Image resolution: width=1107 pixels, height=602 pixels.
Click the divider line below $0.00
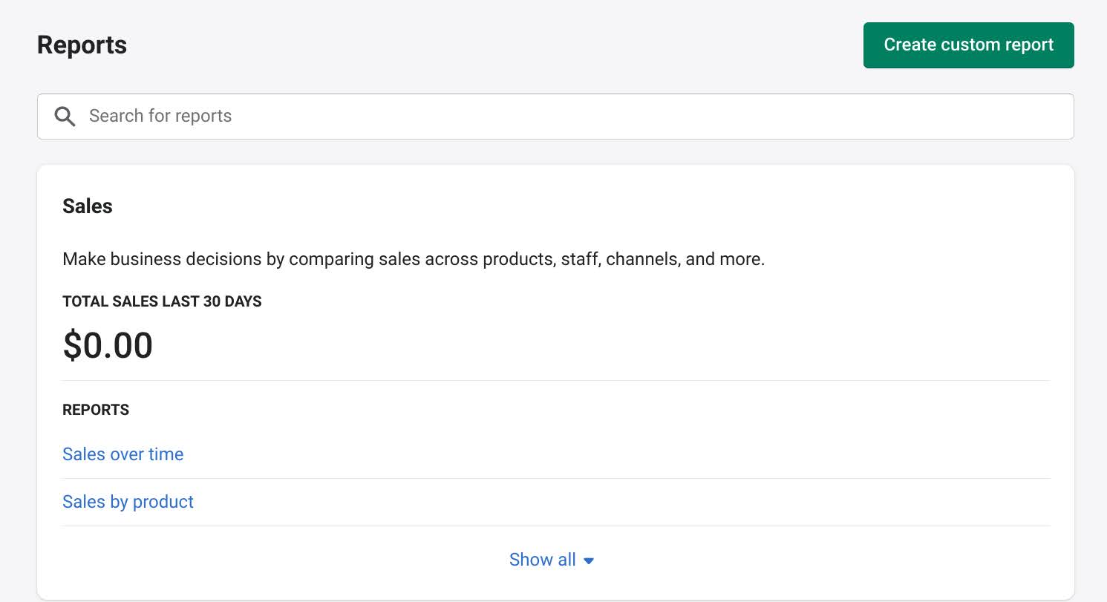point(555,381)
